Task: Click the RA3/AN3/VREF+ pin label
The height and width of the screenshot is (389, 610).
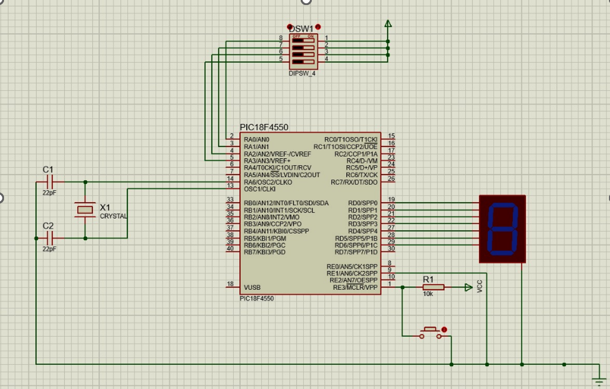Action: tap(267, 161)
